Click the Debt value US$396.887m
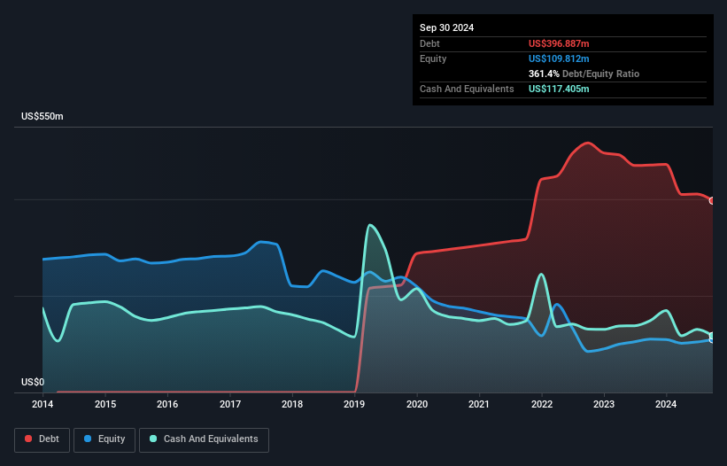The image size is (727, 466). [x=559, y=43]
